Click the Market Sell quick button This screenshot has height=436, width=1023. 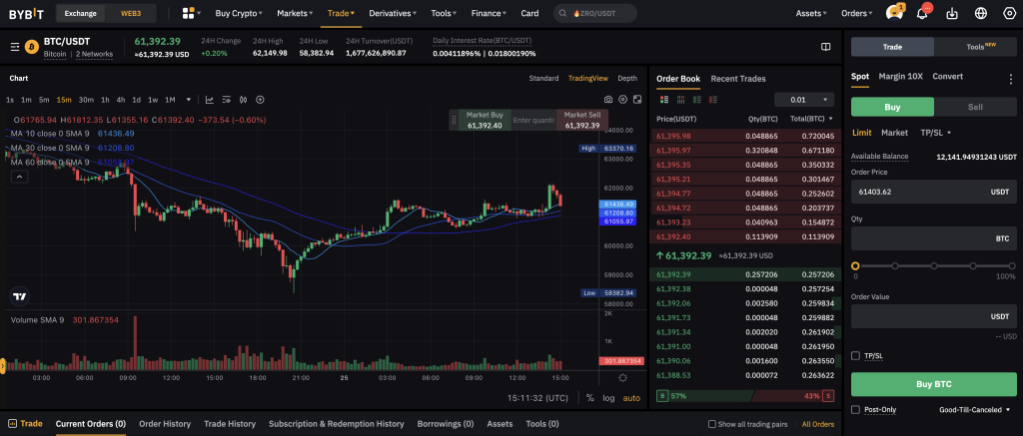point(582,120)
